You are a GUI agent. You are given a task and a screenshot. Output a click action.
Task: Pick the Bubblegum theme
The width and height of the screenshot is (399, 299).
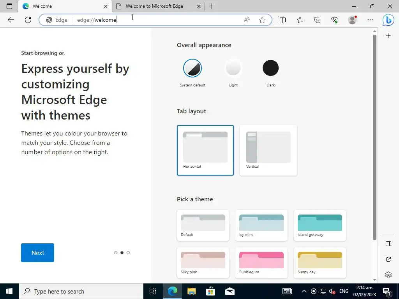pyautogui.click(x=261, y=263)
